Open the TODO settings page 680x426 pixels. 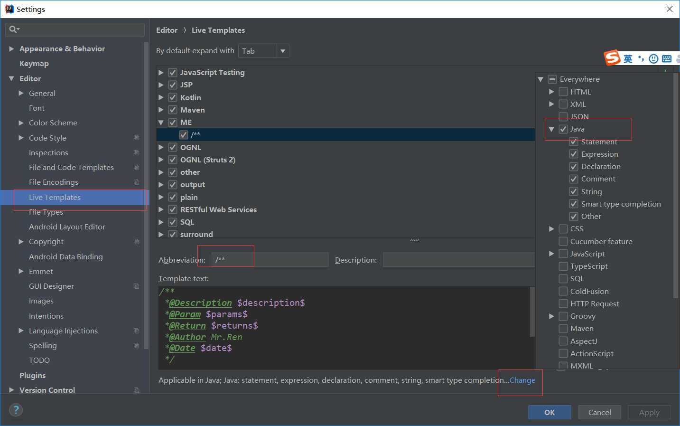pos(39,360)
